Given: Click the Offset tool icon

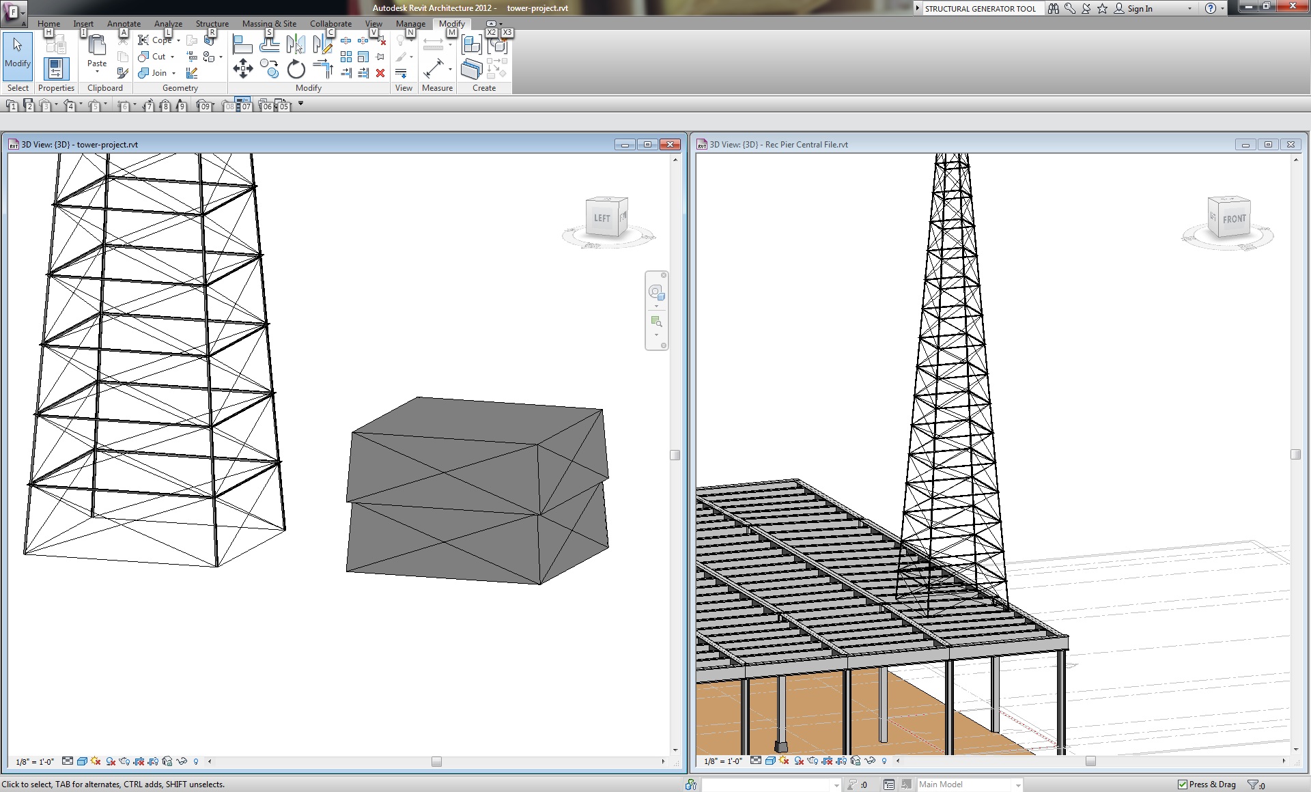Looking at the screenshot, I should tap(269, 45).
